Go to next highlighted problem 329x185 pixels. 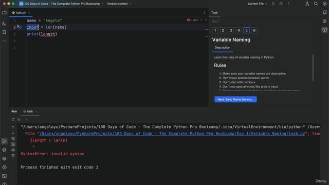point(206,20)
